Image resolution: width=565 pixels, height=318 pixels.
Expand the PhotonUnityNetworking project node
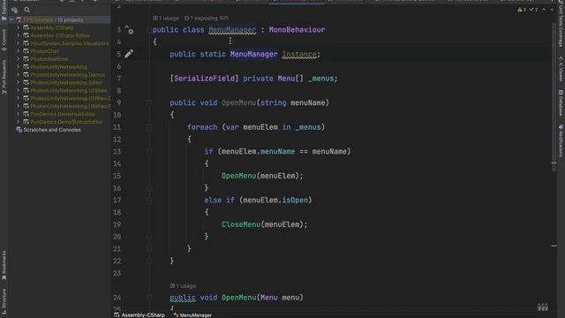pos(18,67)
